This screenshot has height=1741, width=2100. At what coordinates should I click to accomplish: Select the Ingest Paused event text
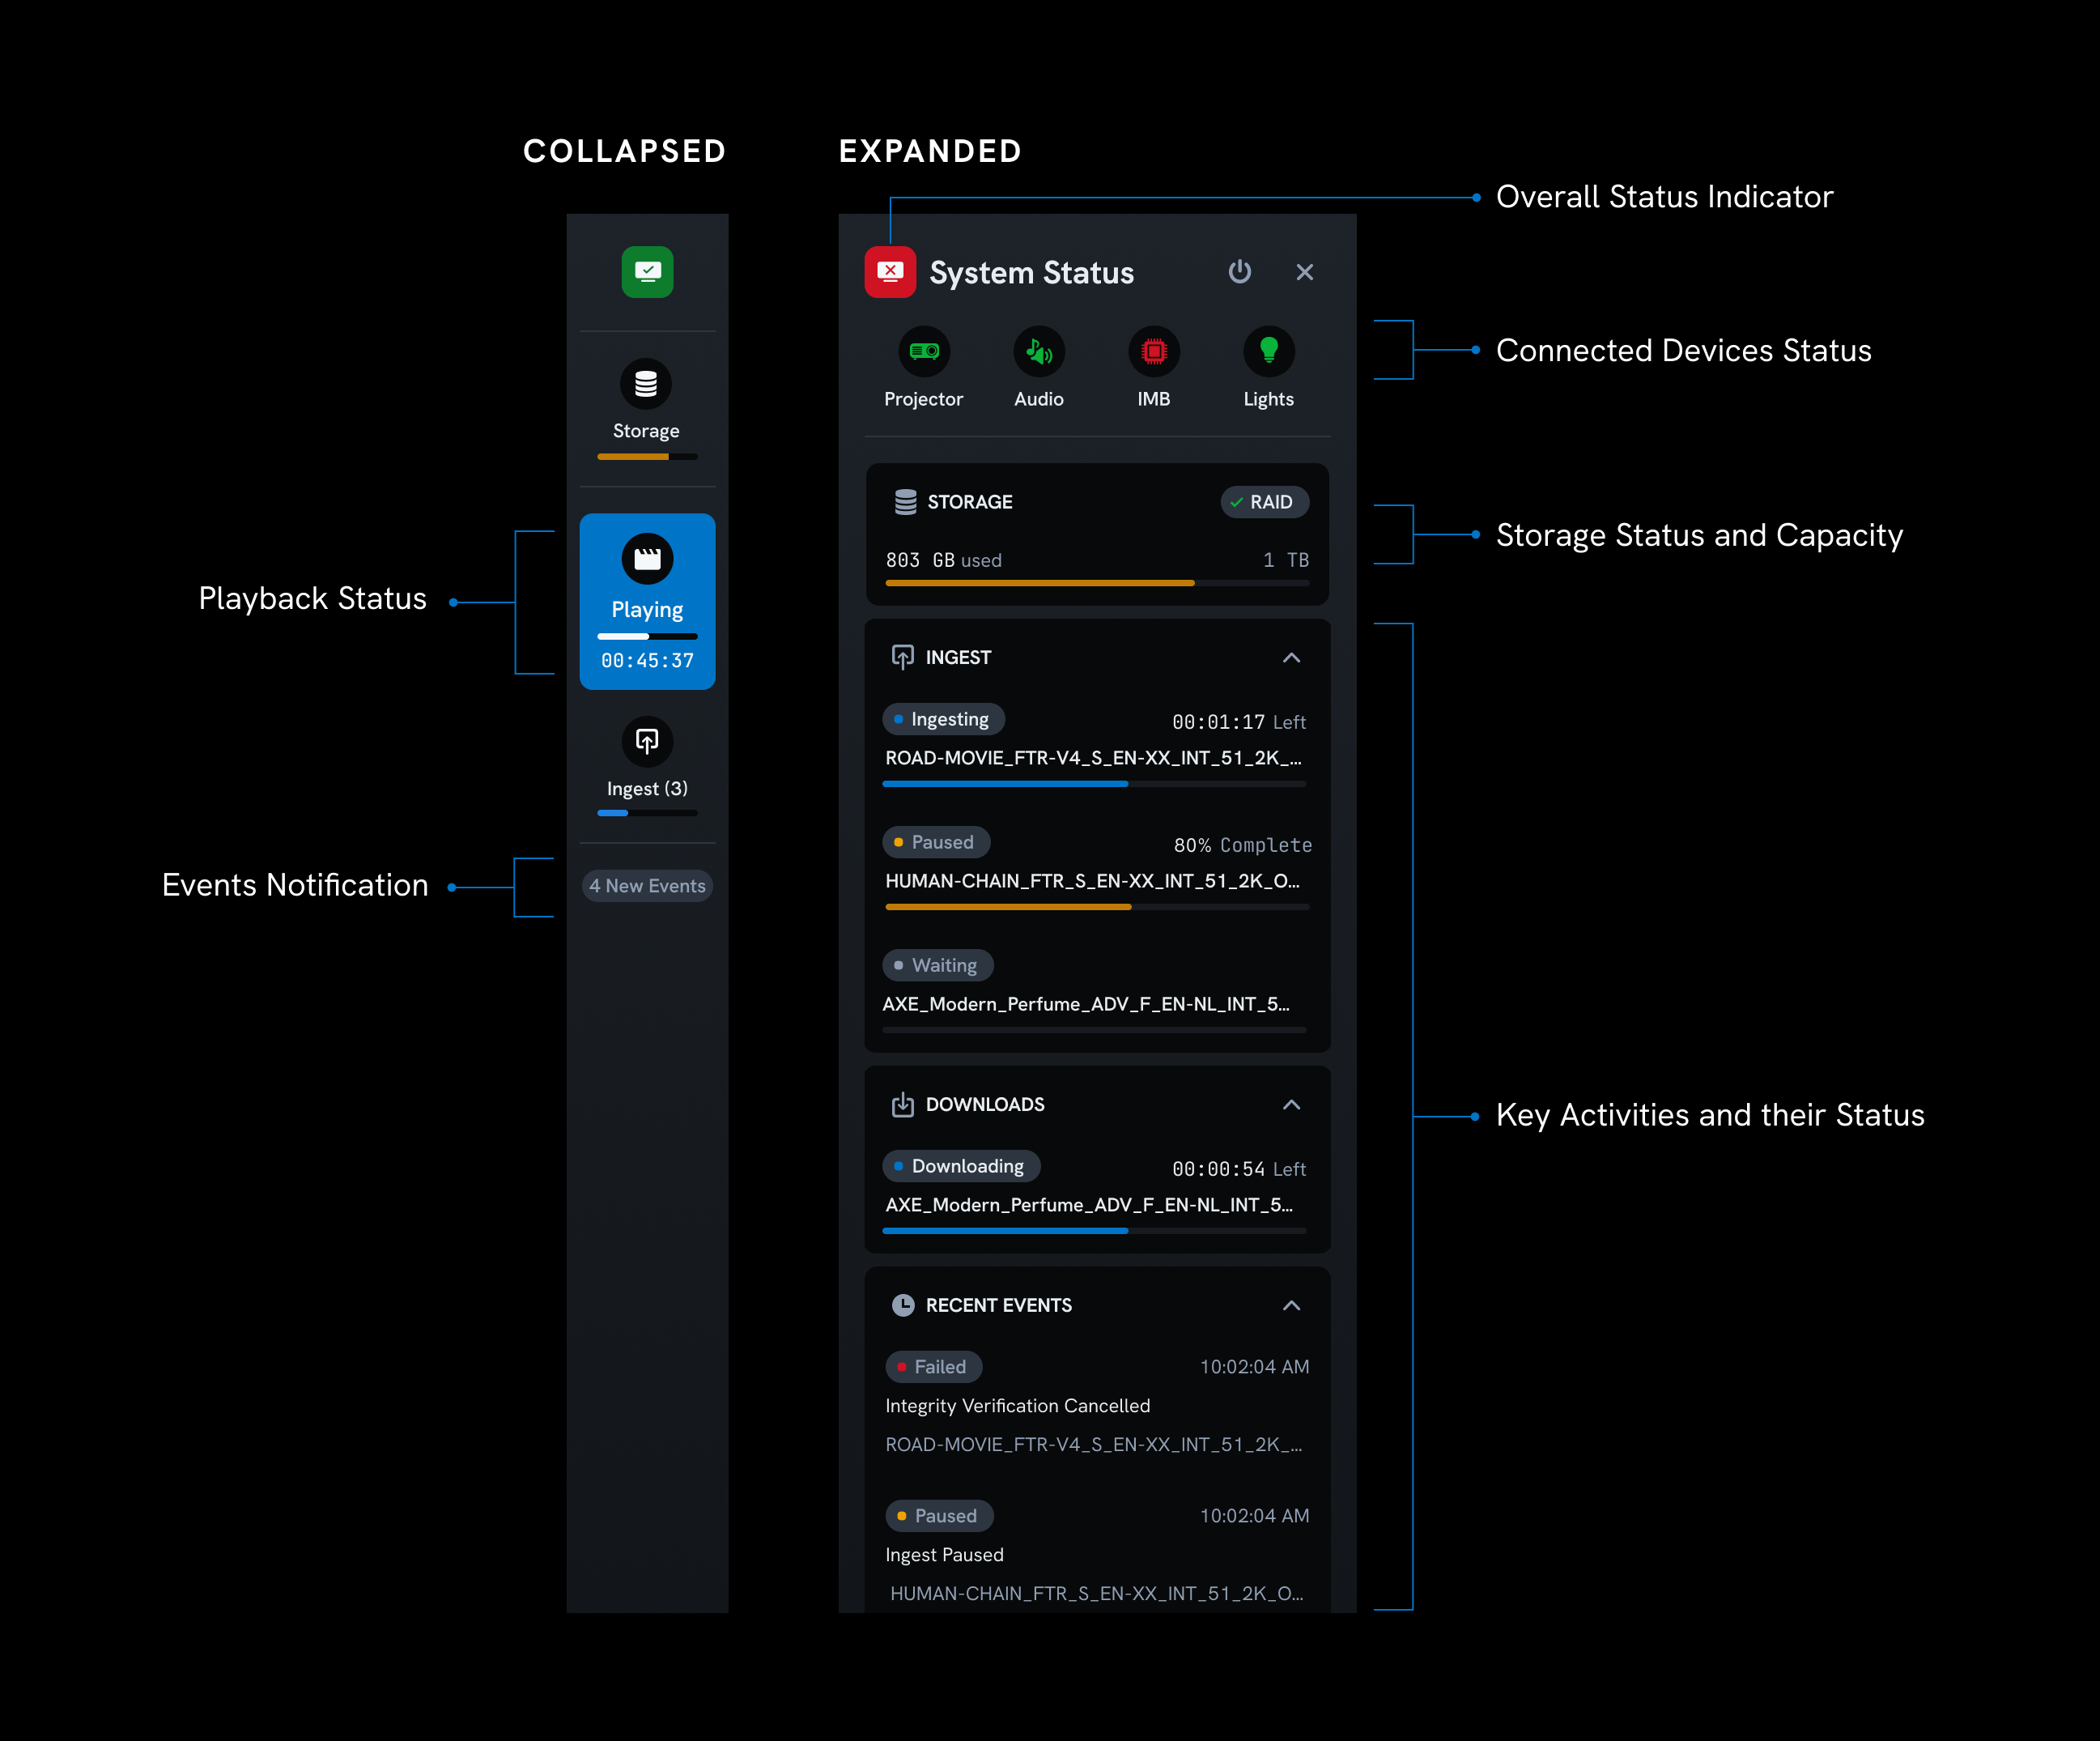pos(945,1555)
